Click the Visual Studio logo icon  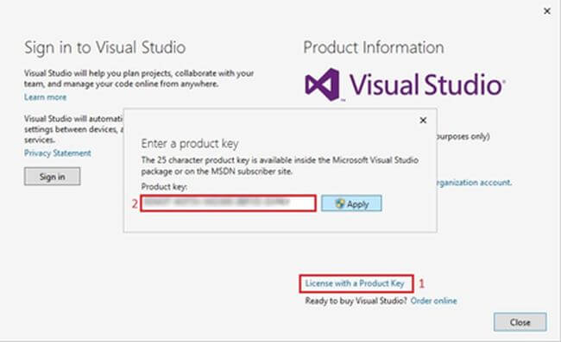click(x=322, y=84)
